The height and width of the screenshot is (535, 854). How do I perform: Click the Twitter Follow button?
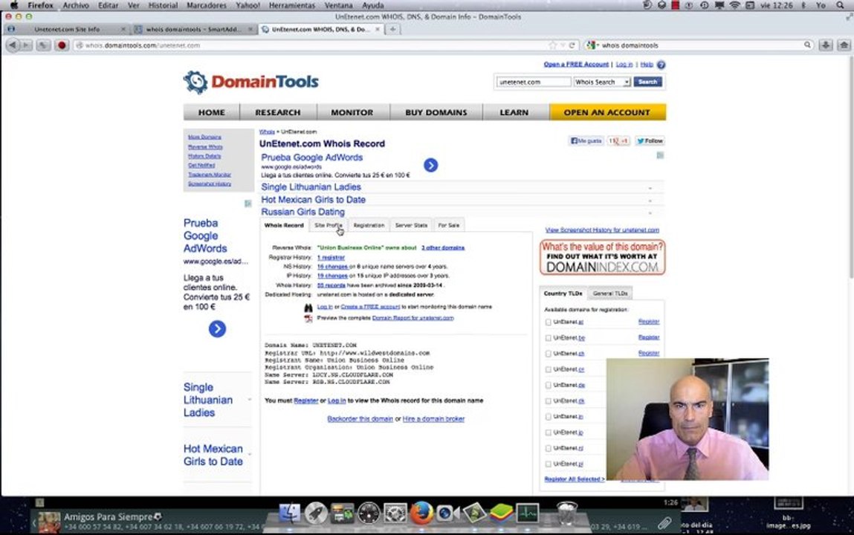650,141
